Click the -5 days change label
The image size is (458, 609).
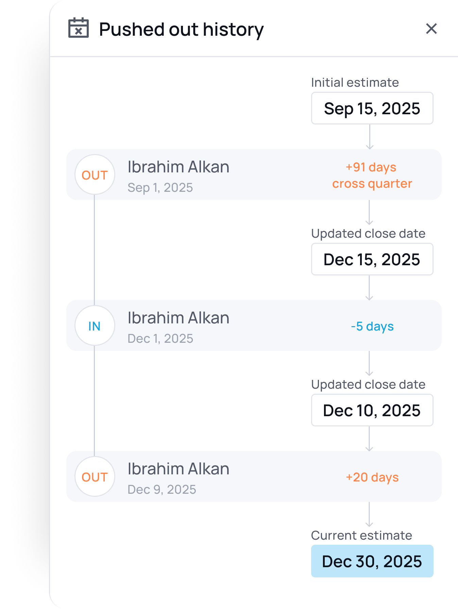click(372, 326)
